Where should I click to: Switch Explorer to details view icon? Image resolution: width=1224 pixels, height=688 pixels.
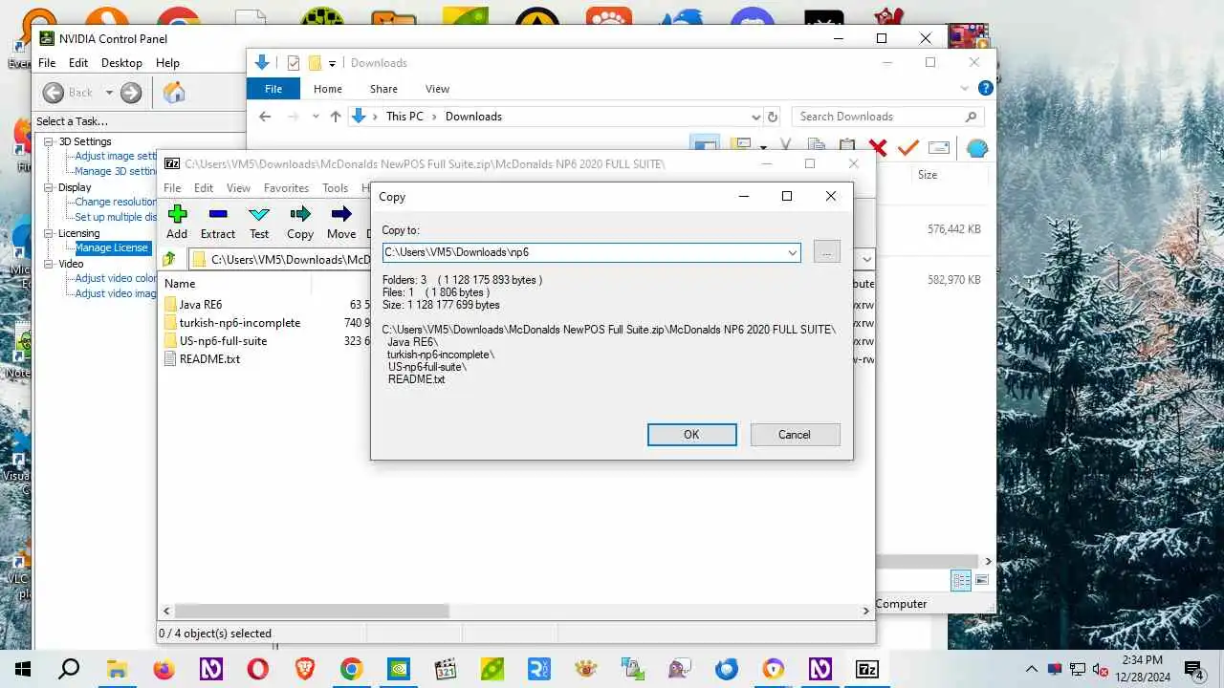(x=961, y=581)
